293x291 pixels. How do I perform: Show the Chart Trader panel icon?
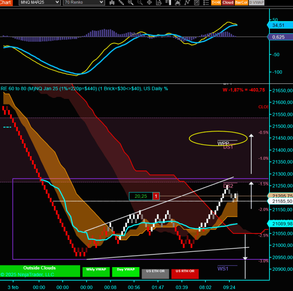click(168, 2)
